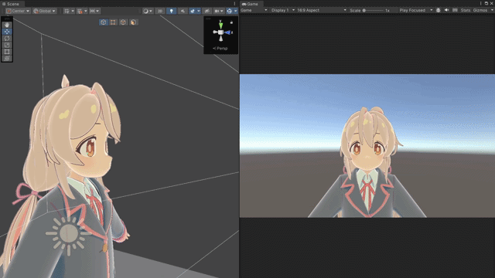Image resolution: width=495 pixels, height=278 pixels.
Task: Click the fourth overlay orange-shaded cube icon
Action: coord(133,22)
